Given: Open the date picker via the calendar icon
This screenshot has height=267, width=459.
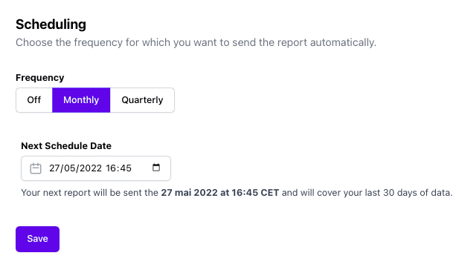Looking at the screenshot, I should coord(156,168).
